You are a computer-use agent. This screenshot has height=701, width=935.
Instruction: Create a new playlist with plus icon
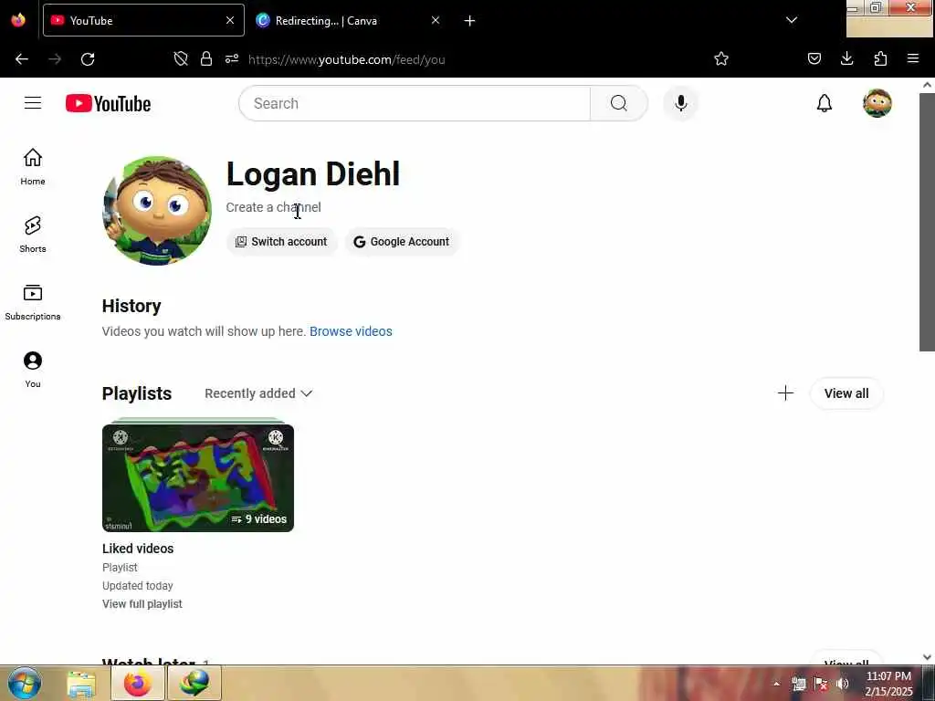click(x=785, y=392)
